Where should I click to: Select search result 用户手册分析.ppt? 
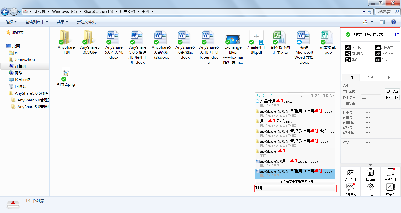[x=295, y=123]
